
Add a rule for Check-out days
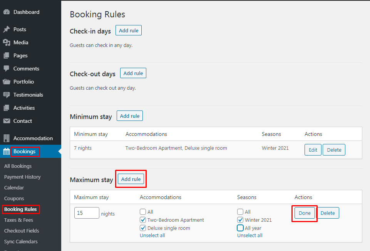pos(133,73)
